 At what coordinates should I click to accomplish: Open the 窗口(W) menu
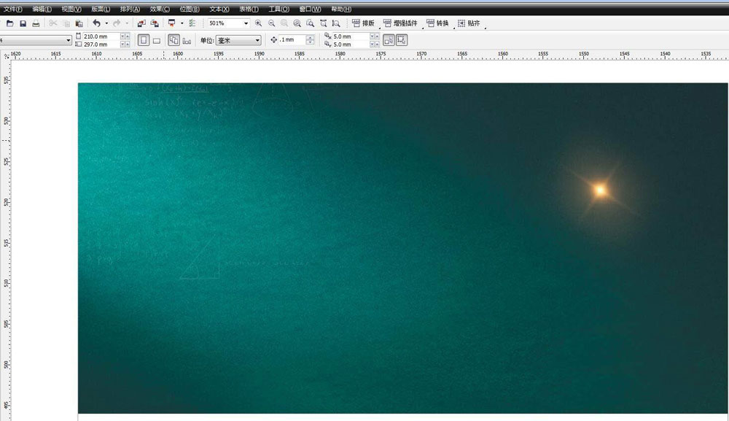(x=310, y=9)
